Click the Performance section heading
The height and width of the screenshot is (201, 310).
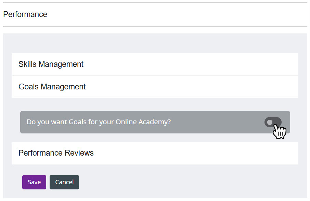(x=25, y=14)
